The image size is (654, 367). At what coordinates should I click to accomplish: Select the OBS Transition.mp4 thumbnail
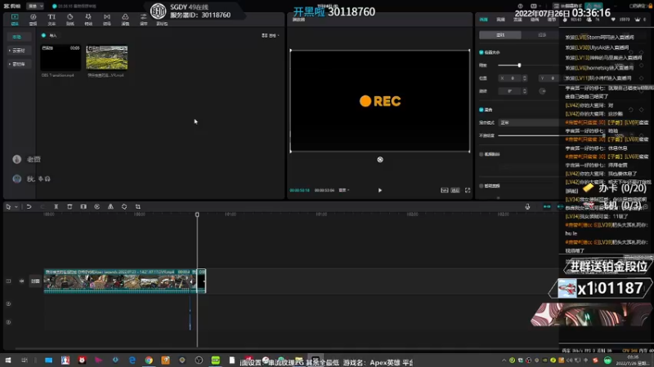click(x=60, y=57)
